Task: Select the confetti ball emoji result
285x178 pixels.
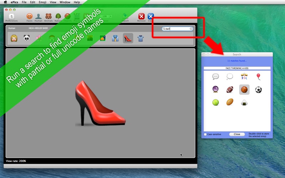Action: (244, 77)
